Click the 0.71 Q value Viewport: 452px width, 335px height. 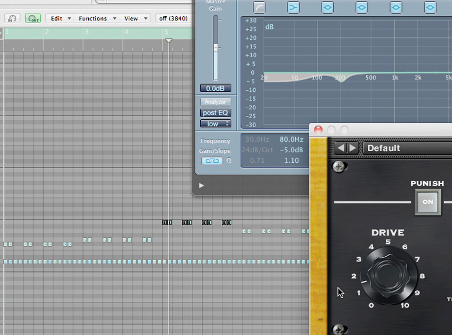[x=257, y=161]
